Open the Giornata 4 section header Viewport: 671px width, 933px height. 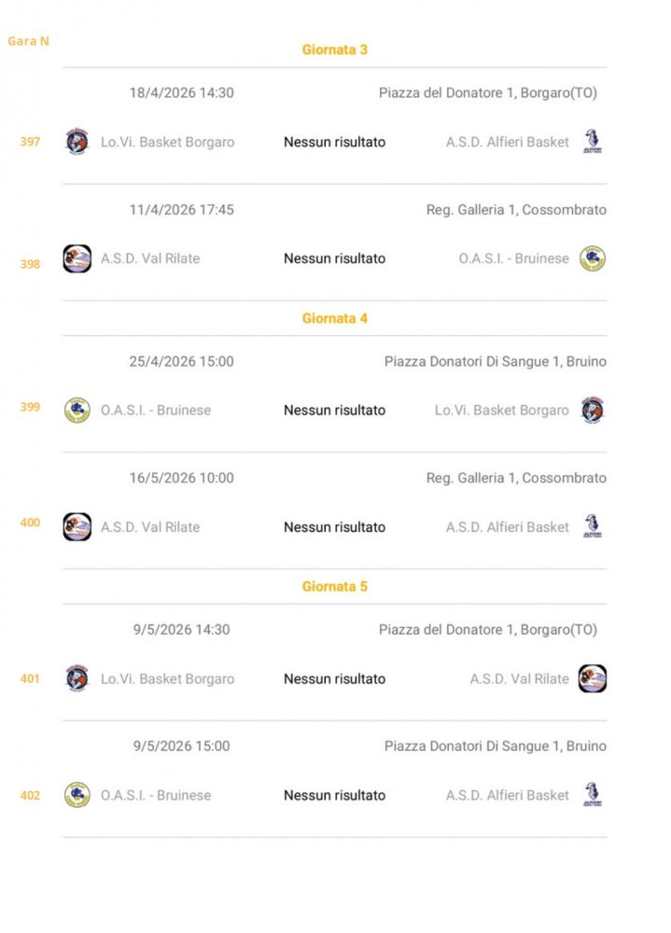[334, 318]
